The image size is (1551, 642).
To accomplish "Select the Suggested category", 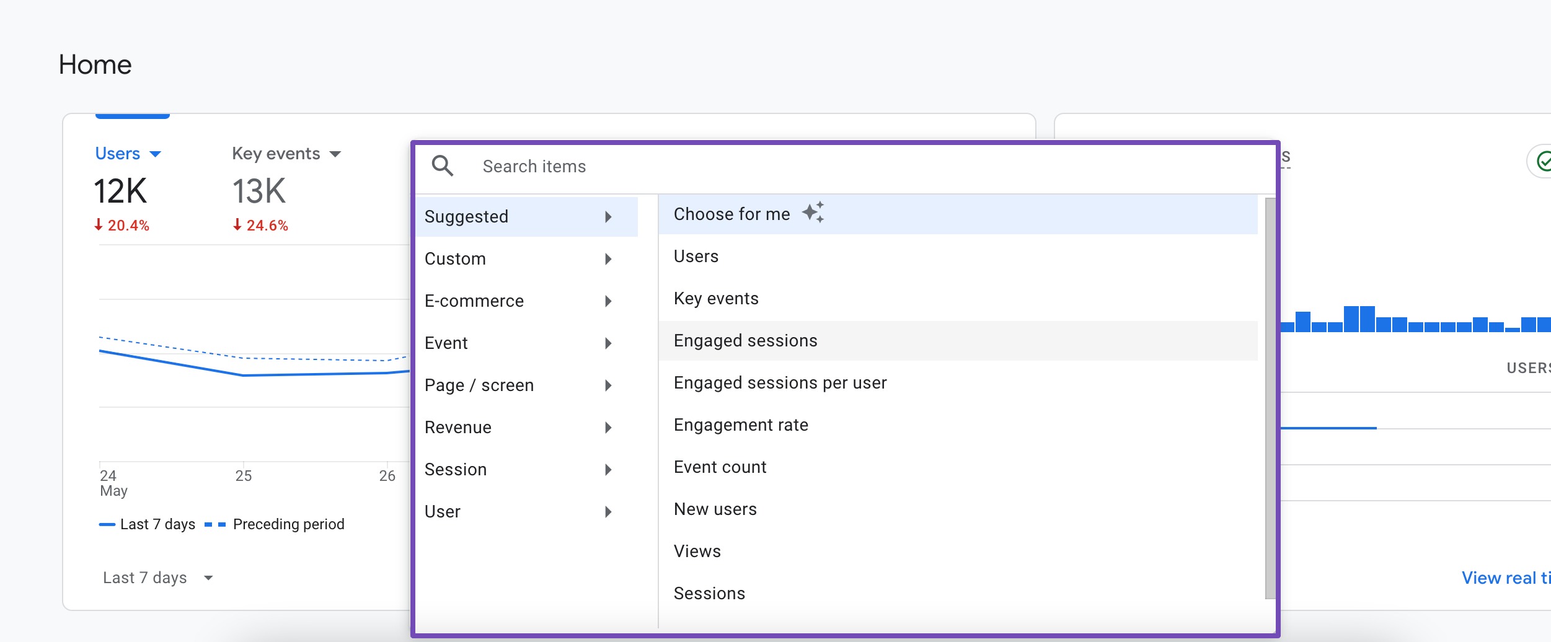I will [x=526, y=216].
